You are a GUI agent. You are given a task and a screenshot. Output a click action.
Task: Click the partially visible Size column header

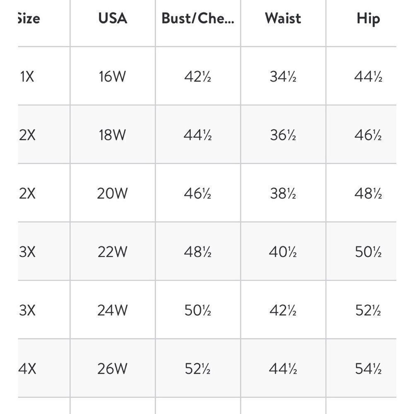point(29,19)
